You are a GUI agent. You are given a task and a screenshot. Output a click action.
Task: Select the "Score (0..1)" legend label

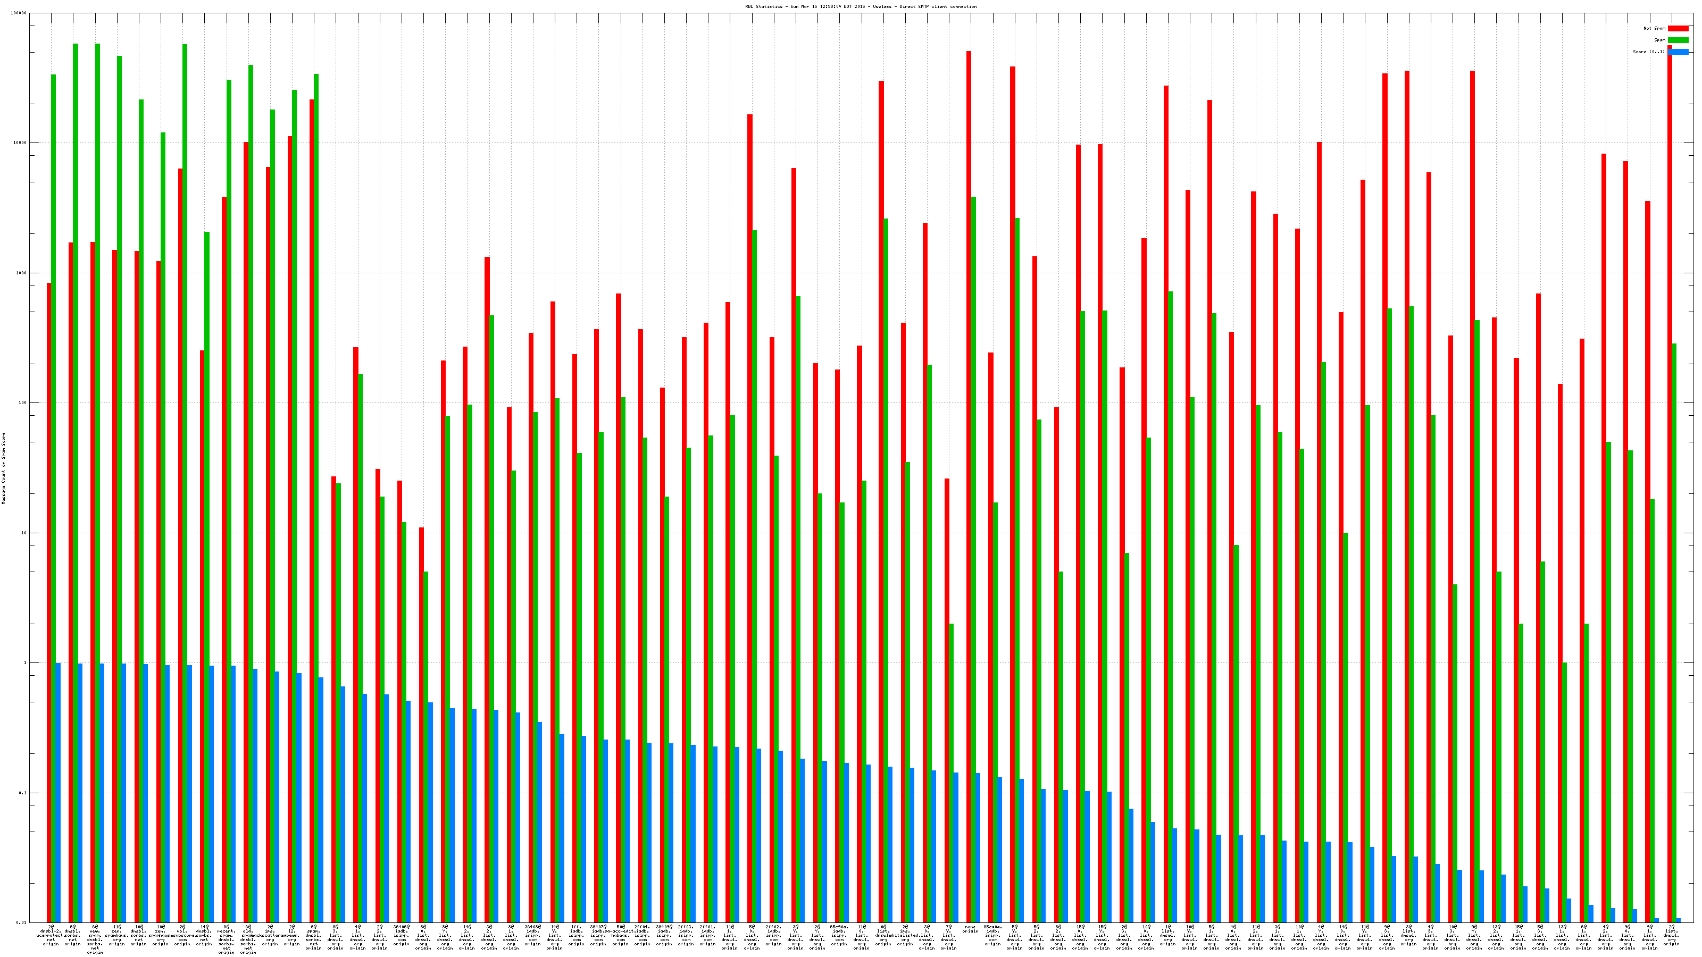click(x=1648, y=52)
